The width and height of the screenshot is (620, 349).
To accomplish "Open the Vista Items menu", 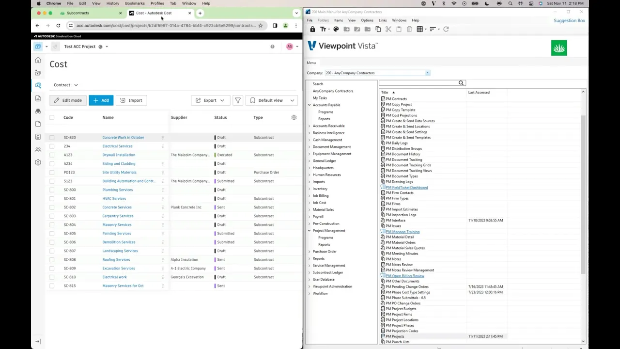I will coord(338,20).
